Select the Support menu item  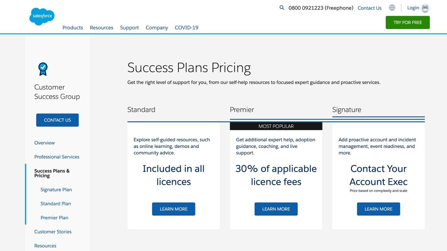click(x=129, y=28)
